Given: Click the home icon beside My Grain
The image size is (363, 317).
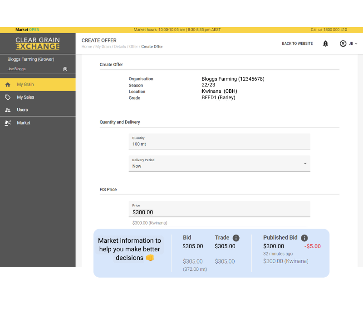Looking at the screenshot, I should click(x=8, y=85).
